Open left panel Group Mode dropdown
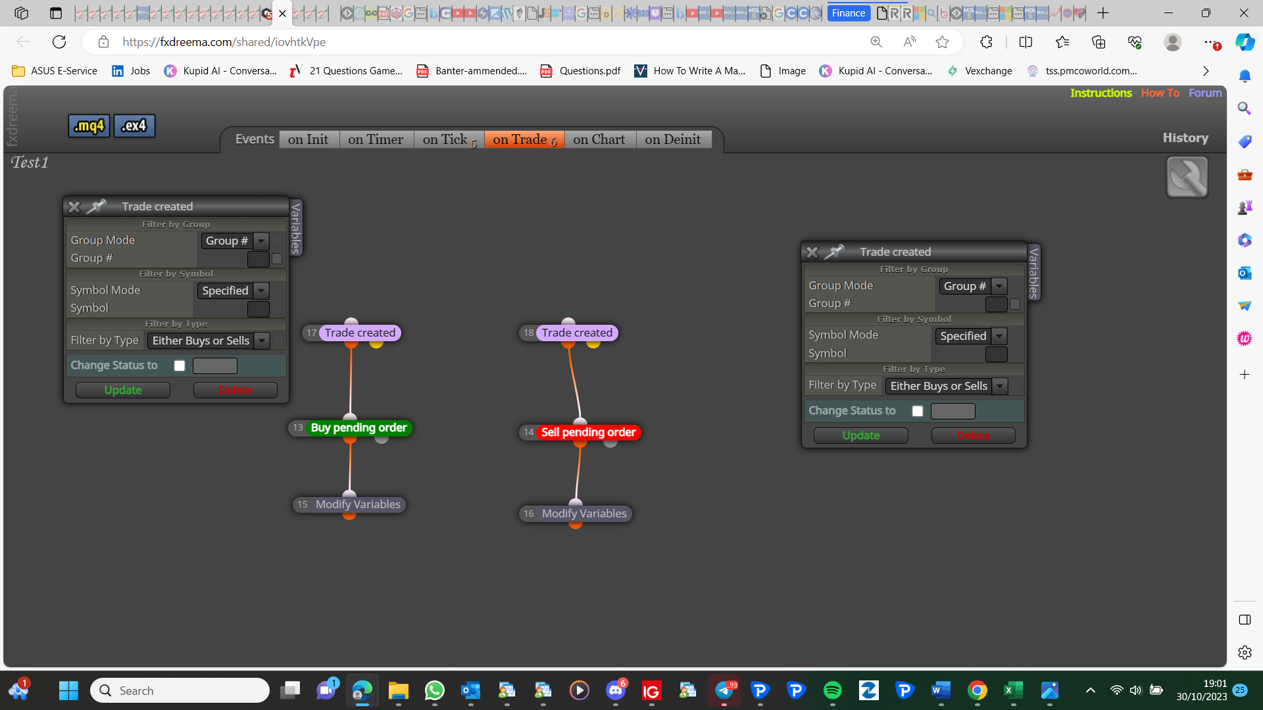Viewport: 1263px width, 710px height. click(235, 241)
